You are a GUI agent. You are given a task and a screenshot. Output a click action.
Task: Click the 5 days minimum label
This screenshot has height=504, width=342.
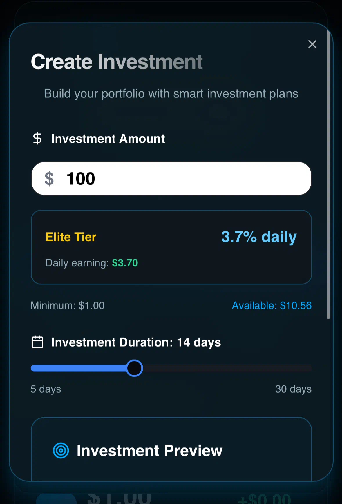46,389
